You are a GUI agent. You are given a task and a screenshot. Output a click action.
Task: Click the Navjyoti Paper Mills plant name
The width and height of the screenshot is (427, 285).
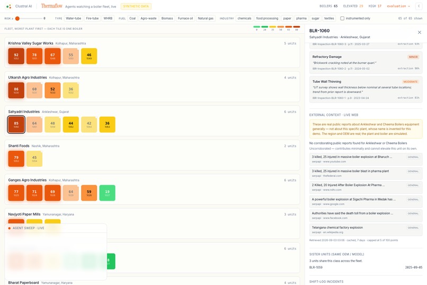24,214
